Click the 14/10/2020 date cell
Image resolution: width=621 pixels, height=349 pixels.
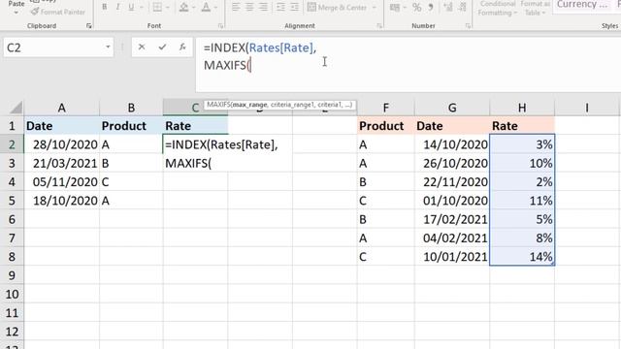(x=452, y=144)
